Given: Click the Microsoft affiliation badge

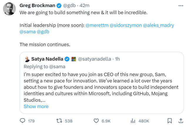Looking at the screenshot, I should pyautogui.click(x=74, y=59).
